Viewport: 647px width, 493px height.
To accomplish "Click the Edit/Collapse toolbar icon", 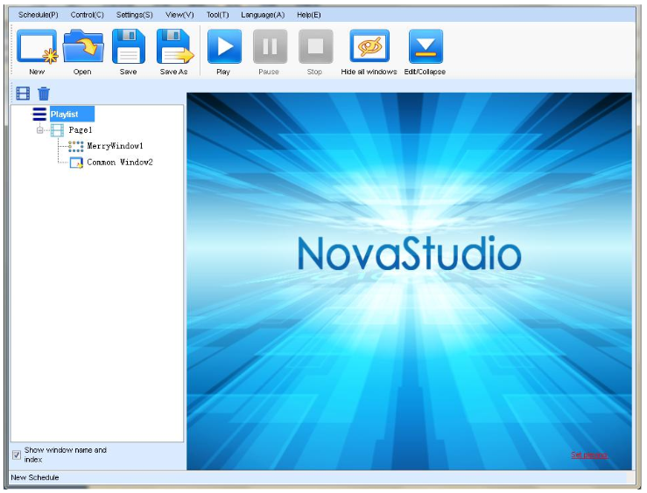I will tap(425, 46).
